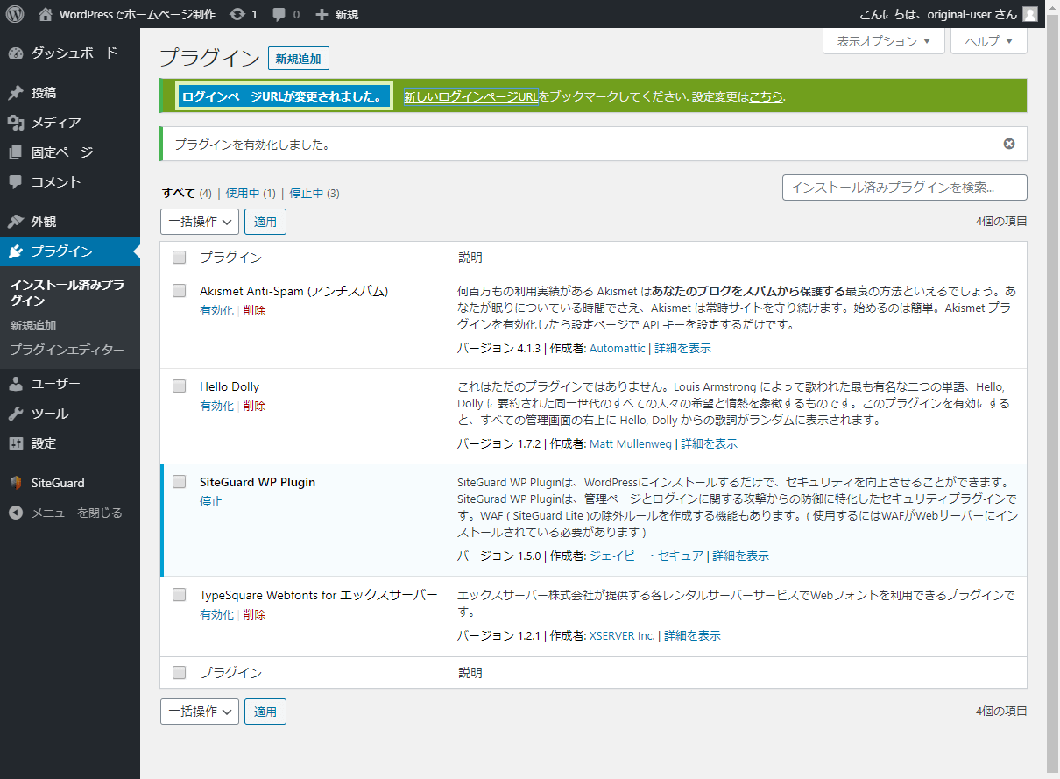Open the ジェイピー・セキュア author link
The image size is (1060, 779).
click(x=647, y=556)
